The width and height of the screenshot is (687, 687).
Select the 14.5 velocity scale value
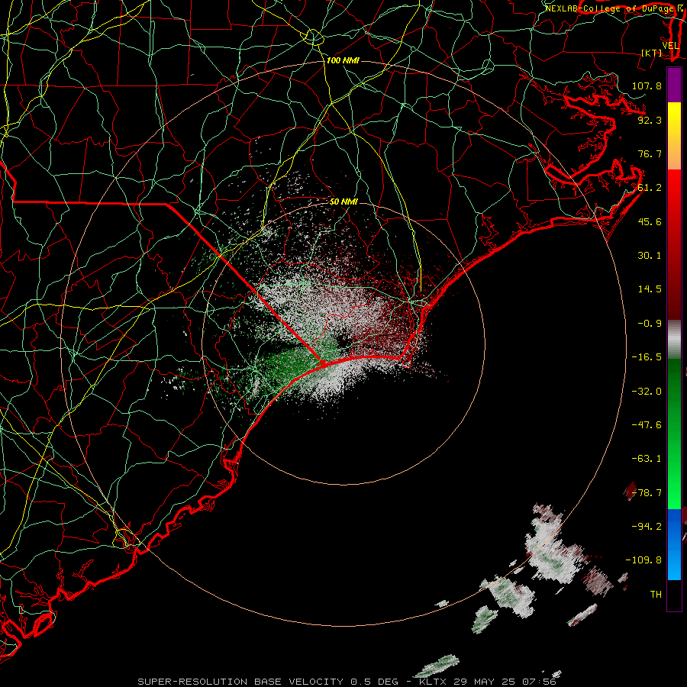coord(650,289)
